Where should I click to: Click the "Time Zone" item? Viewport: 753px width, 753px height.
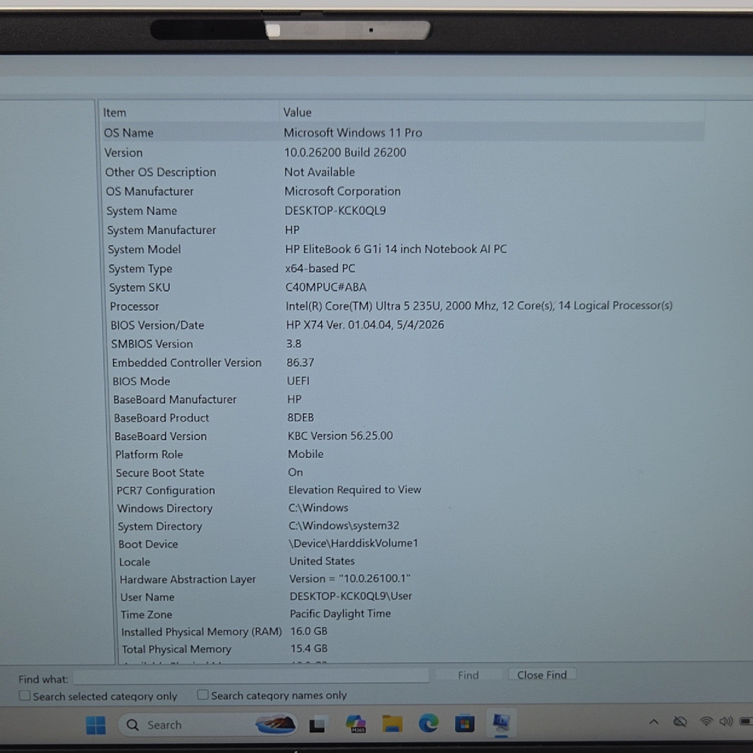pos(146,614)
